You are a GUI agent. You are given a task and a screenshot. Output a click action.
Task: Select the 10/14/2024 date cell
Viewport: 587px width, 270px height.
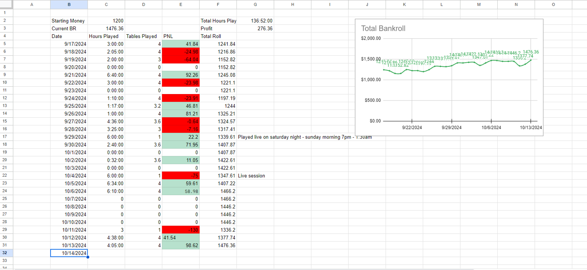[69, 253]
